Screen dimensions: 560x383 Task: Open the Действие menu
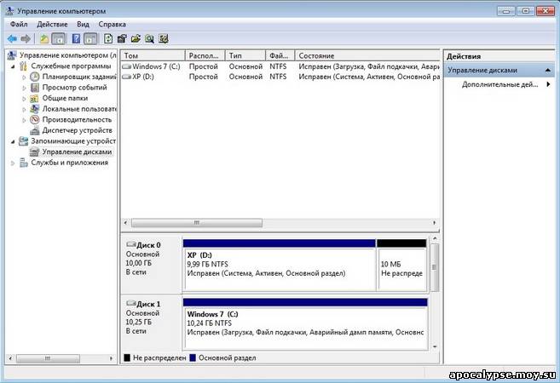pos(52,24)
